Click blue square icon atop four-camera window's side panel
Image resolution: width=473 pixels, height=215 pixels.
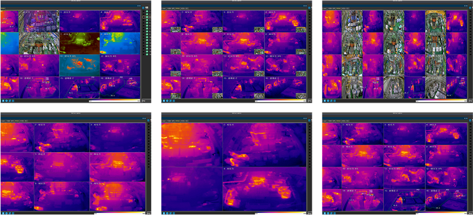click(310, 120)
